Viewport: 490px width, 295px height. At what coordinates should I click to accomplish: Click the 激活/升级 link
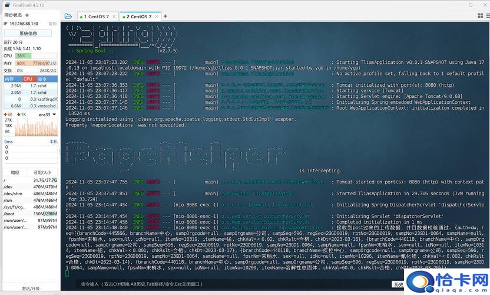pos(31,289)
